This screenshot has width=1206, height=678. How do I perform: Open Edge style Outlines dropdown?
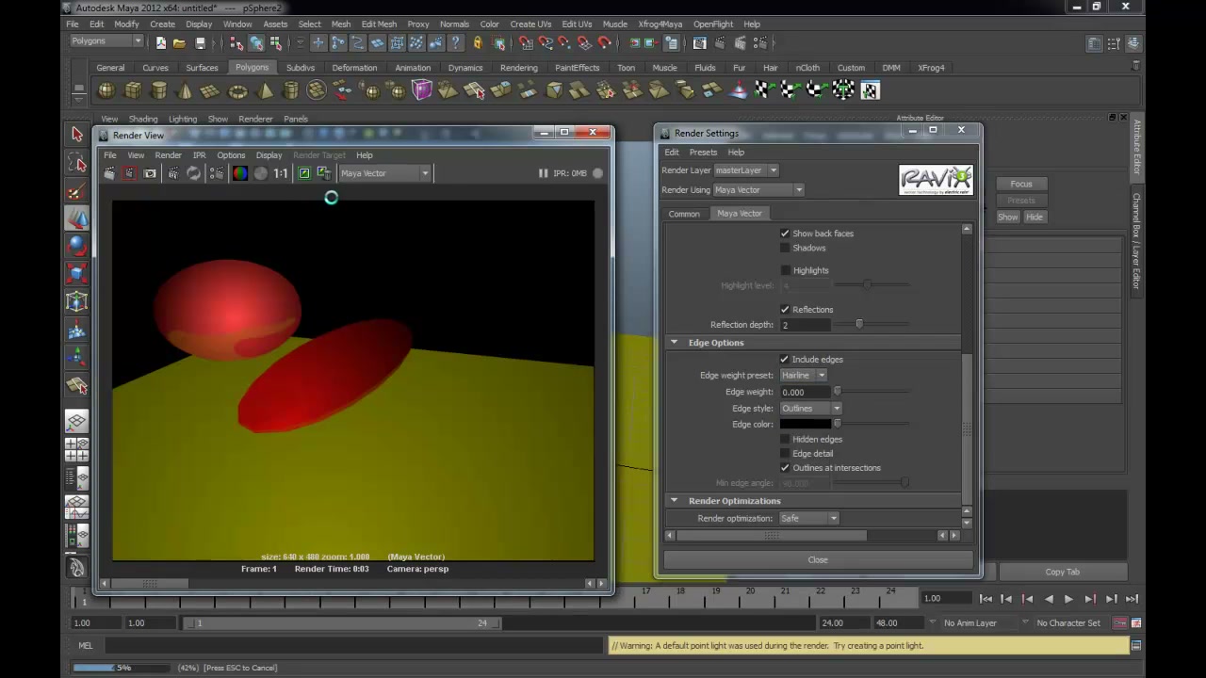[x=810, y=408]
